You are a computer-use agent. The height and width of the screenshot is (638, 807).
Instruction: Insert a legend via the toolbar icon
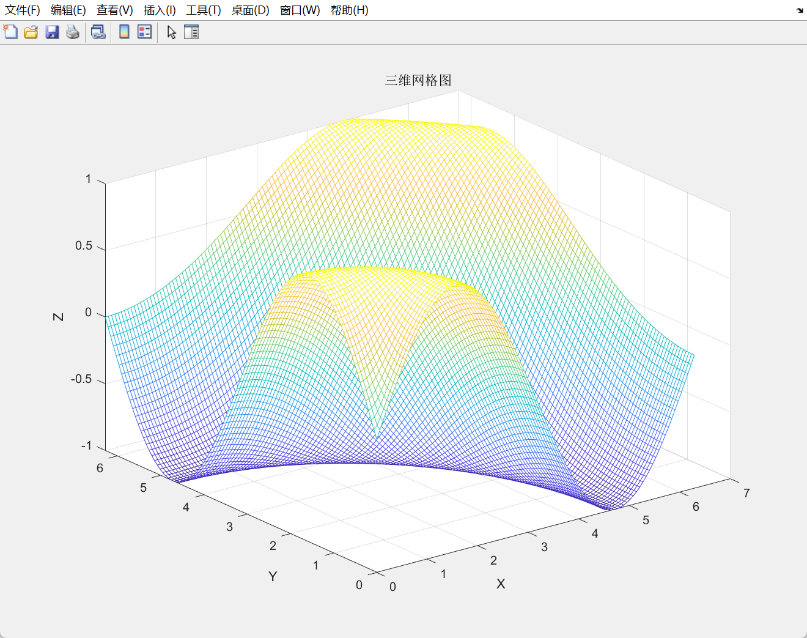click(145, 32)
